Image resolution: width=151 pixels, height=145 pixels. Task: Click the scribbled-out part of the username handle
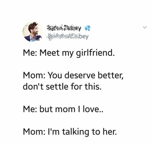(63, 37)
